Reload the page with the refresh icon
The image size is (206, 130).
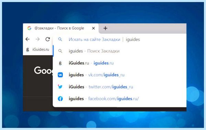pos(48,39)
